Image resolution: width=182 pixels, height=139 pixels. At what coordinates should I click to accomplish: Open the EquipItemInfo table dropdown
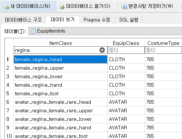pos(105,31)
